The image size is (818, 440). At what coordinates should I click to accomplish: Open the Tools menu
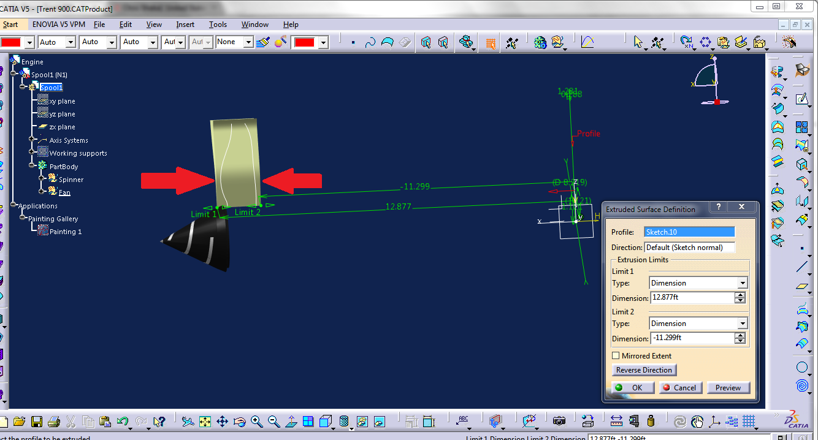tap(218, 25)
